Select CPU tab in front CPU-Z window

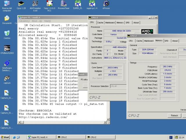click(131, 41)
